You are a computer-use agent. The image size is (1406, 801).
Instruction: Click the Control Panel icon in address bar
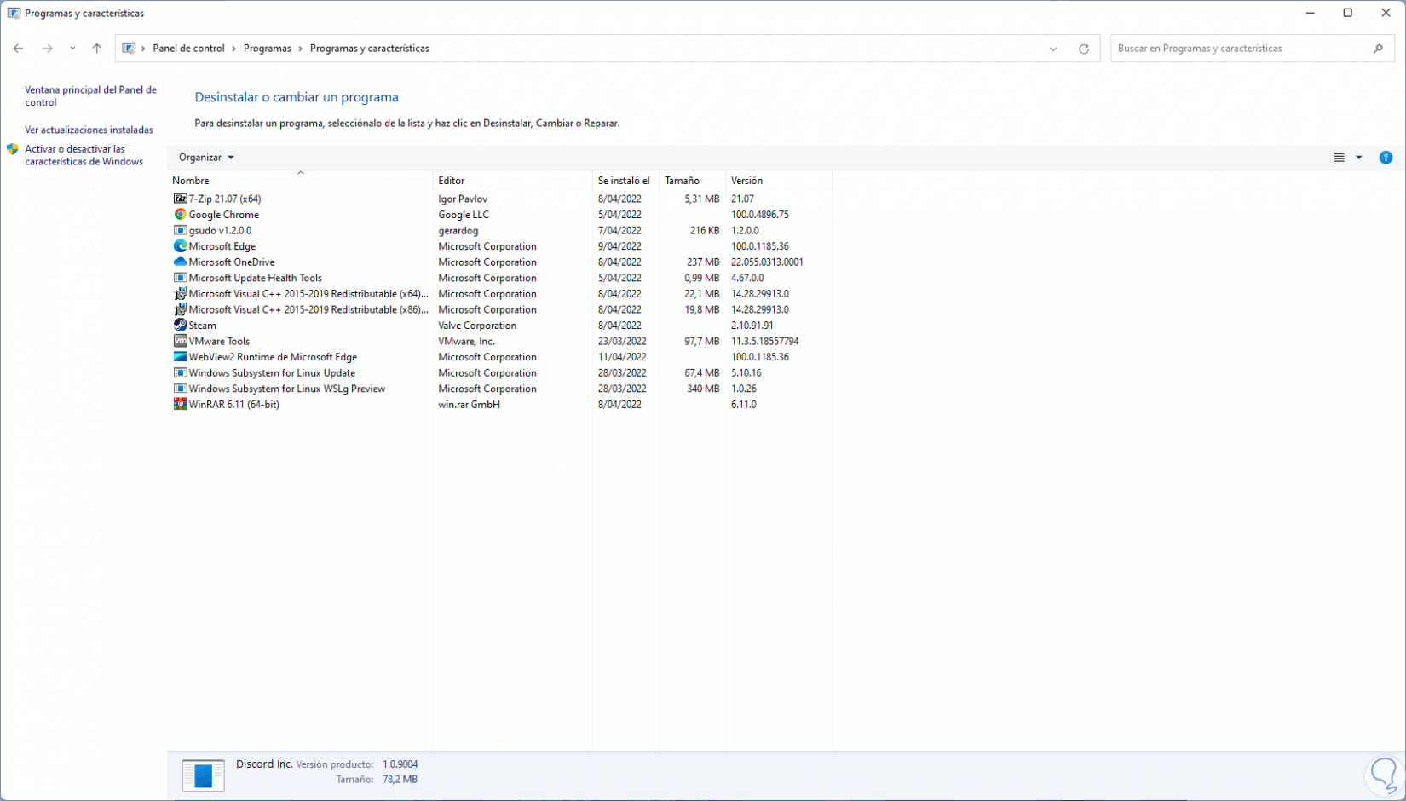[x=129, y=49]
